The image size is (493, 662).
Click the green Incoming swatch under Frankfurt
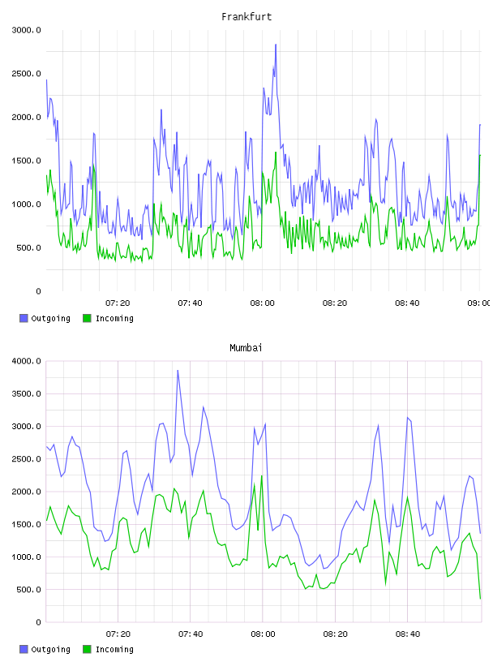coord(87,318)
